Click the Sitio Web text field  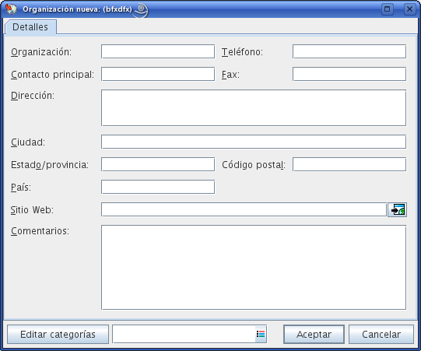[x=244, y=209]
